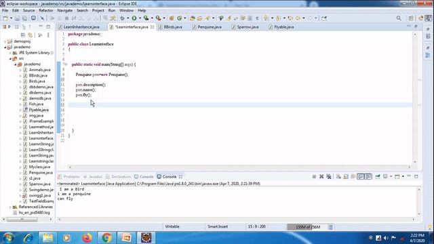Click the Pin Console icon
The image size is (434, 244).
(378, 176)
